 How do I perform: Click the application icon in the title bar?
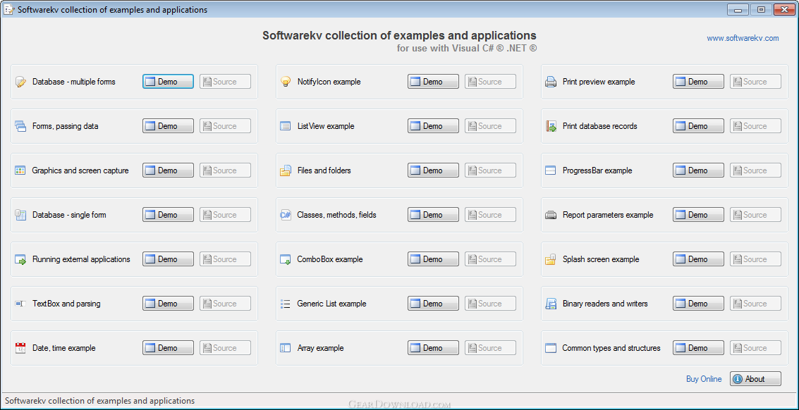8,10
